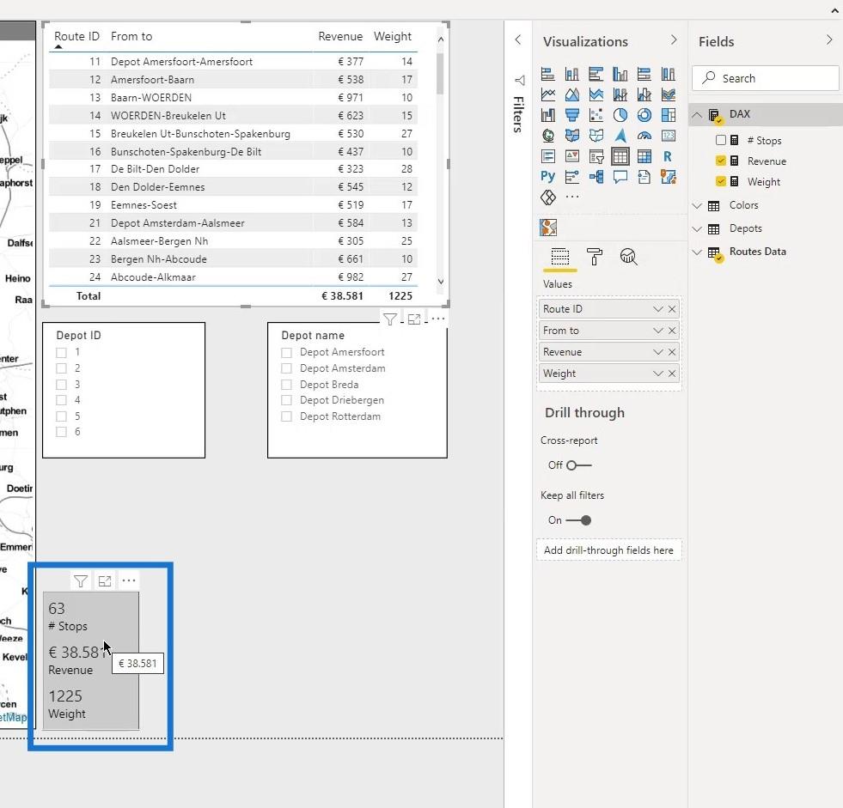Open Route ID value dropdown arrow
This screenshot has width=843, height=808.
657,309
